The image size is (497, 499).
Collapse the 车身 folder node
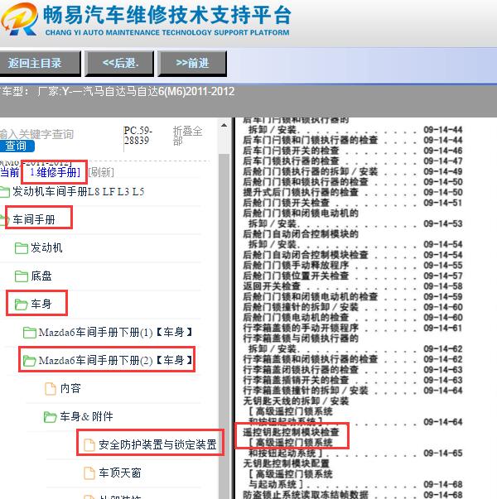pos(41,305)
